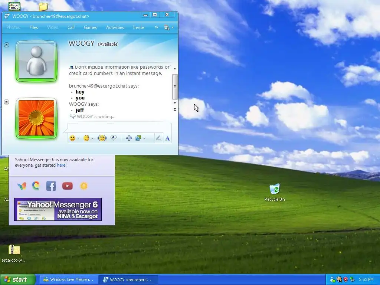Expand winks picker dropdown arrow
The width and height of the screenshot is (380, 285).
tap(92, 138)
